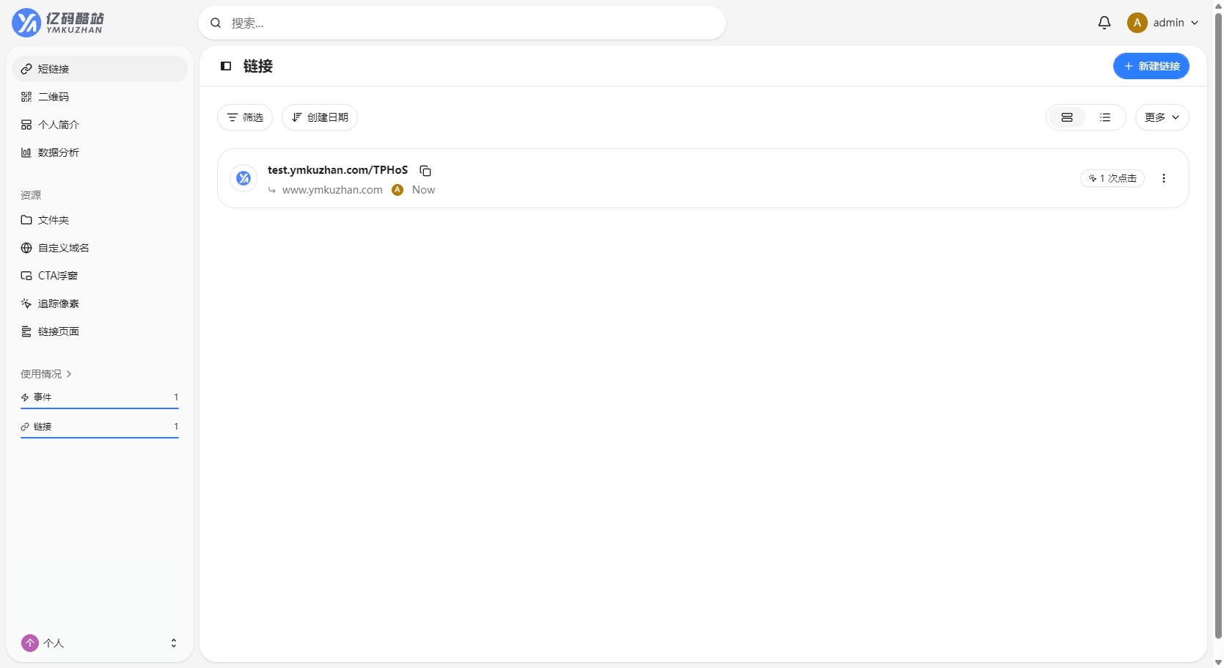
Task: Toggle the sidebar panel icon beside 链接
Action: (x=226, y=66)
